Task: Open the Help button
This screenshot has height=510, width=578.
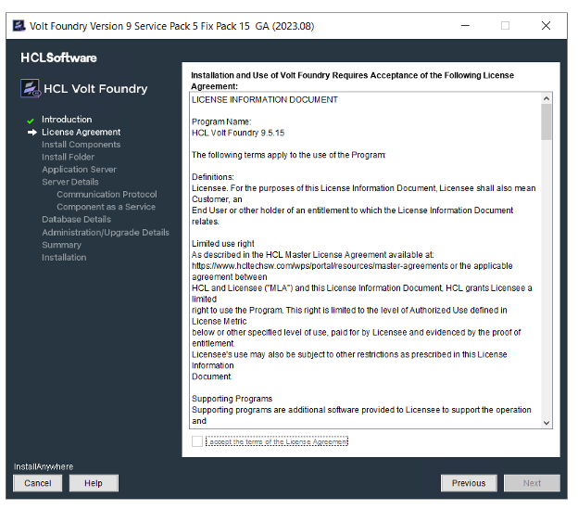Action: [x=93, y=483]
